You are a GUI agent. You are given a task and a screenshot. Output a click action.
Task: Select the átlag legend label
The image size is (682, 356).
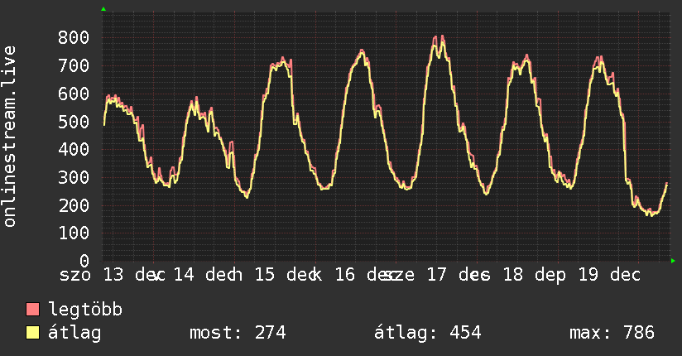74,333
